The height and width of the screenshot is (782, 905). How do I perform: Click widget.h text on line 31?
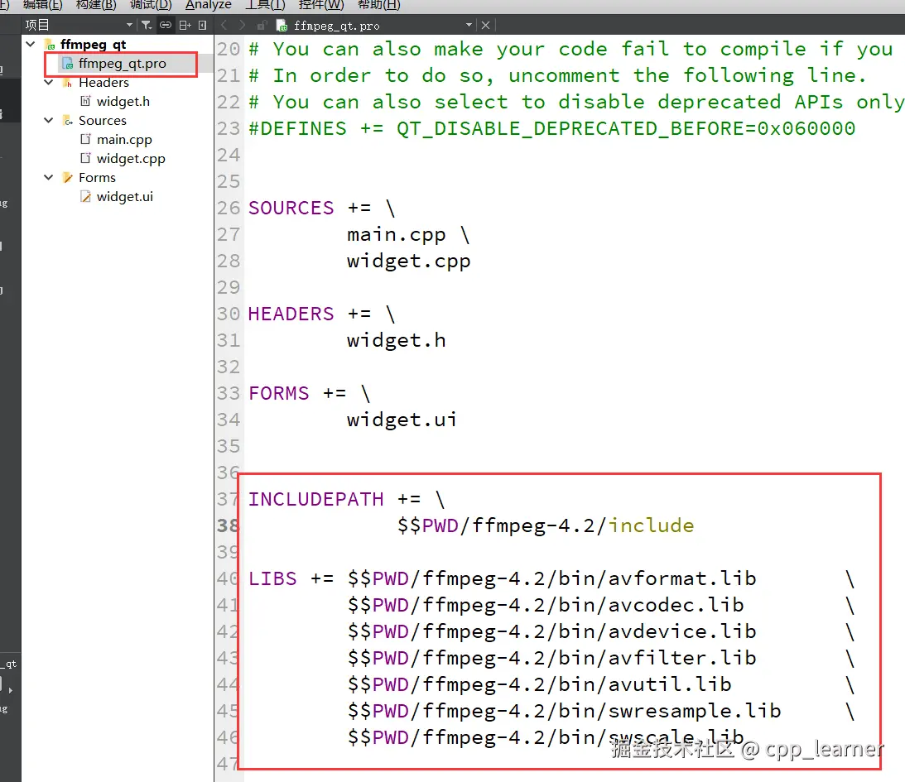click(x=396, y=340)
